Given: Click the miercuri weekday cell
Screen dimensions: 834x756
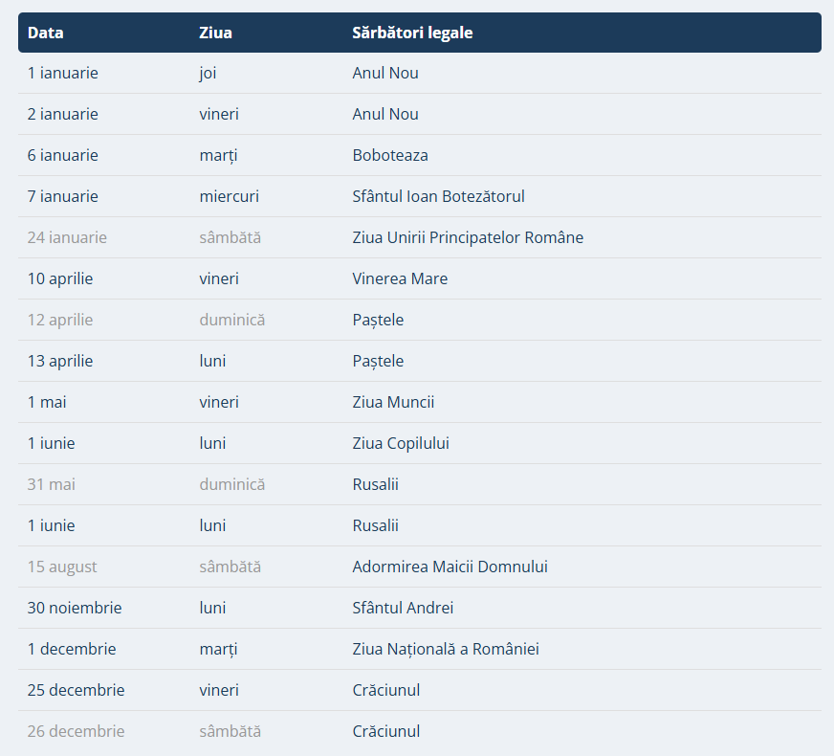Looking at the screenshot, I should [x=229, y=196].
